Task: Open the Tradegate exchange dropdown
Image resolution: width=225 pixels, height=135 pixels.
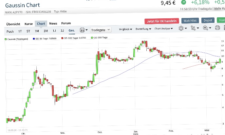Action: [101, 30]
